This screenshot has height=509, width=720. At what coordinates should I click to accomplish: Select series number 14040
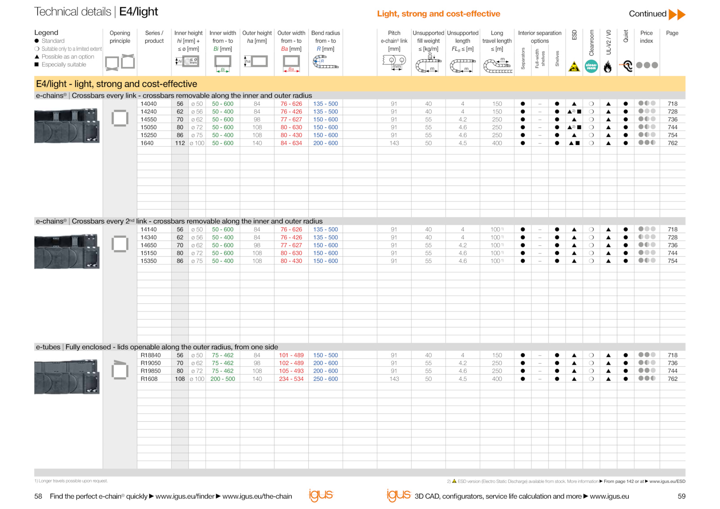(149, 104)
